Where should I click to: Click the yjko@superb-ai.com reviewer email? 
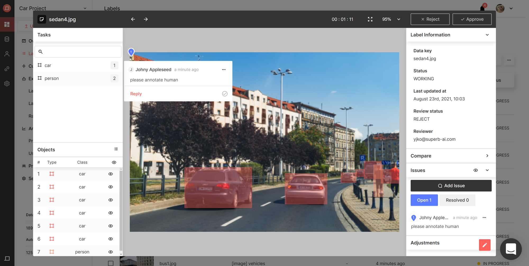point(435,139)
